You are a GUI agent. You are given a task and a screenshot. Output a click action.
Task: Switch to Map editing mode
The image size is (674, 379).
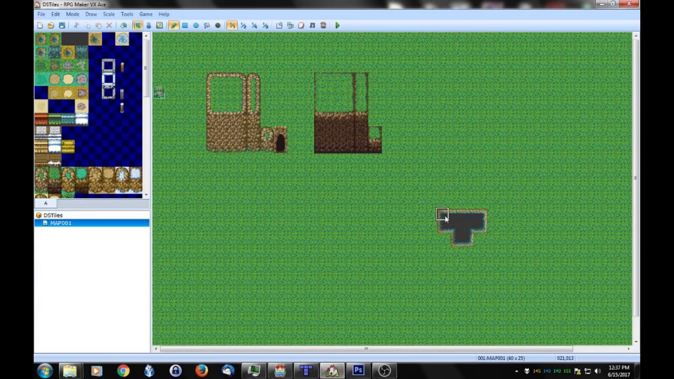[x=137, y=25]
